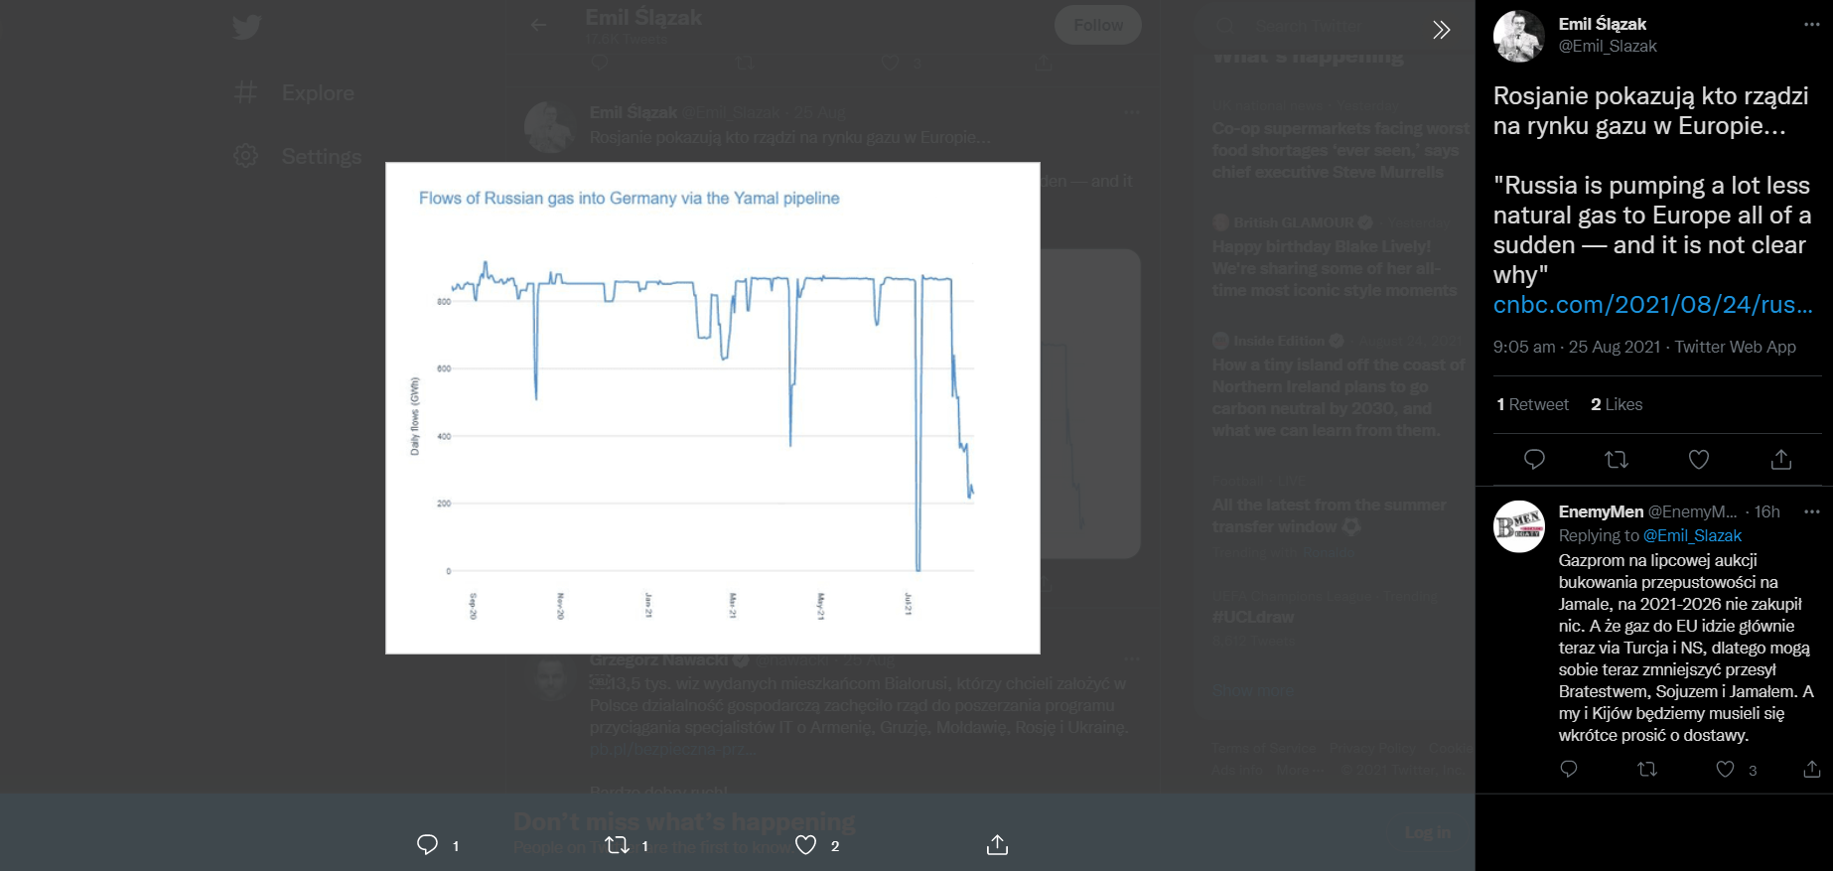Screen dimensions: 1833x871
Task: Open more options on EnemyMen's reply
Action: pyautogui.click(x=1811, y=512)
